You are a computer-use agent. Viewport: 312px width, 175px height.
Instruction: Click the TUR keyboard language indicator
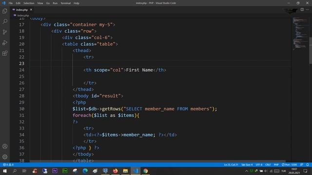coord(284,171)
